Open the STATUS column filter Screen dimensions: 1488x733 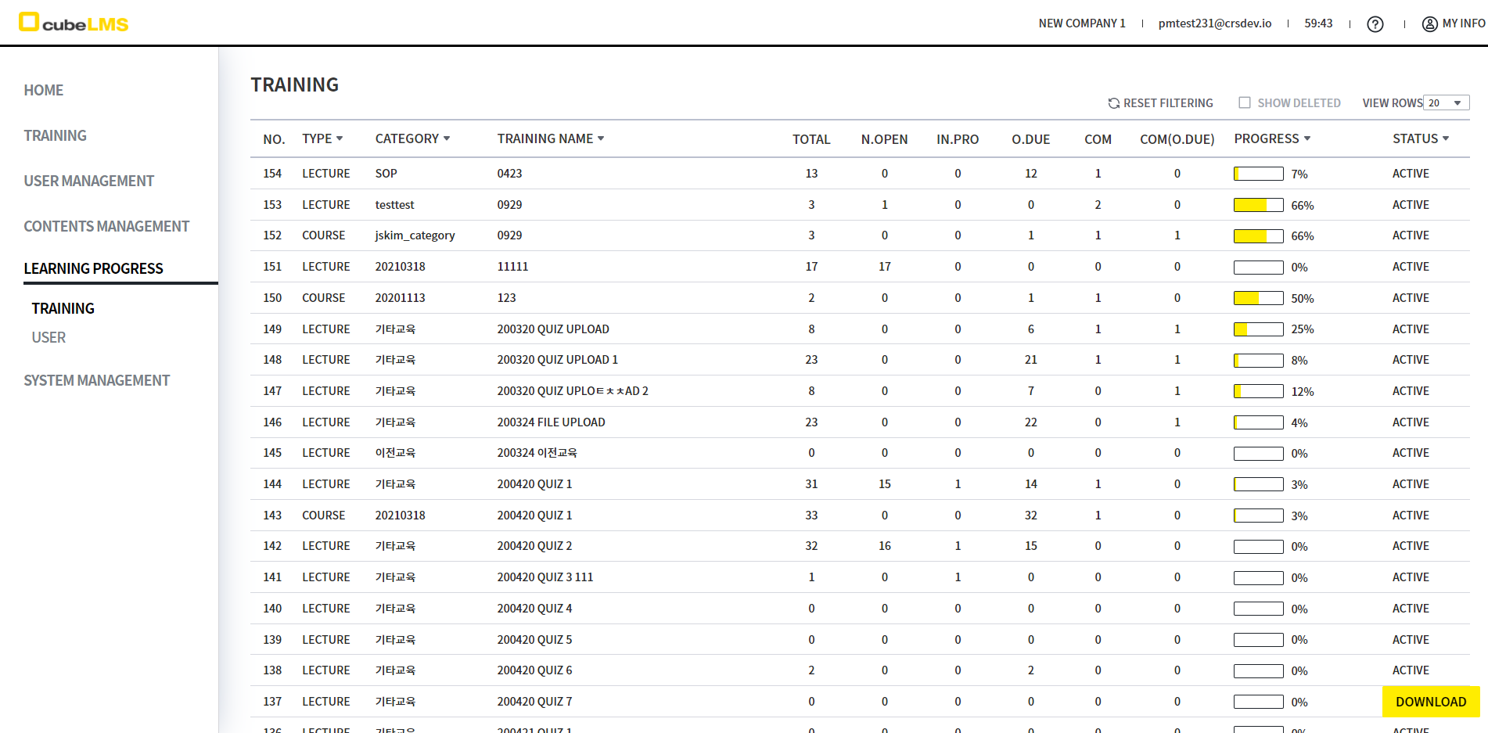(x=1446, y=138)
